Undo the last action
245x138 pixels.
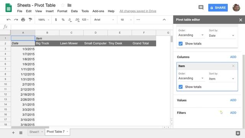(8, 20)
